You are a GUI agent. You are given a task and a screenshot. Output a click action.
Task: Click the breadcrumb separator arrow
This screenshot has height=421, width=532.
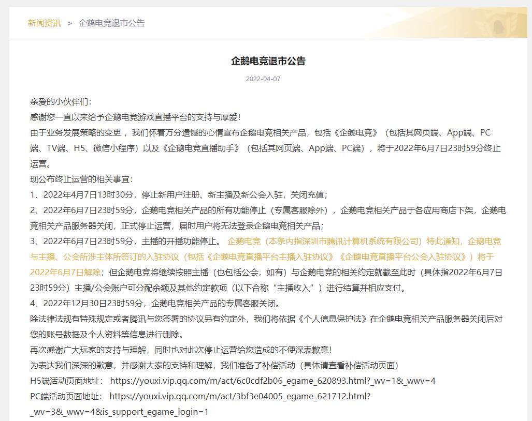pos(69,23)
